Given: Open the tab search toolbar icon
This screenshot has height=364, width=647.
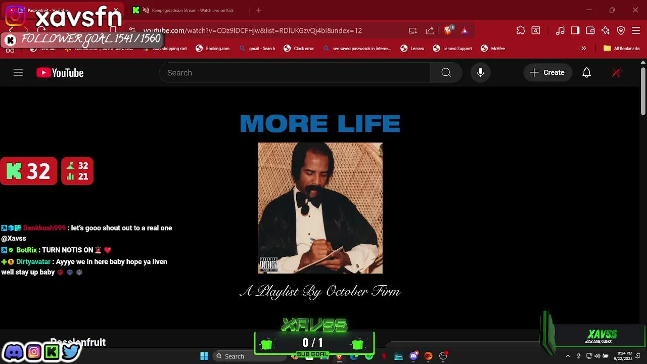Looking at the screenshot, I should pos(536,31).
